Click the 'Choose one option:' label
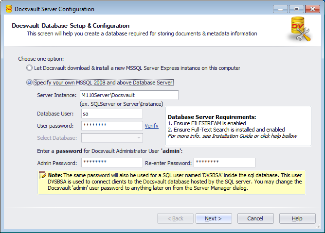Viewport: 325px width, 233px height. pyautogui.click(x=41, y=59)
